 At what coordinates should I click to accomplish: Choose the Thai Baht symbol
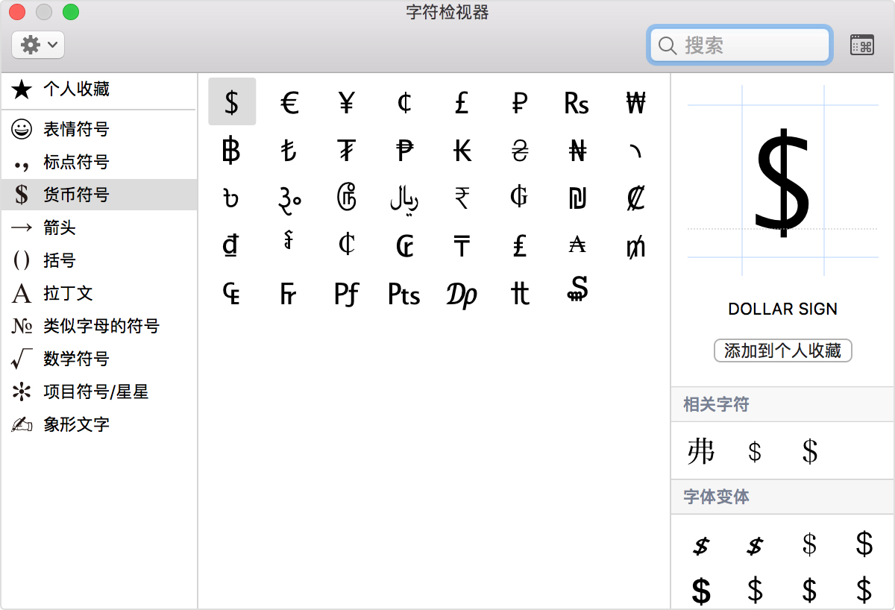tap(231, 151)
